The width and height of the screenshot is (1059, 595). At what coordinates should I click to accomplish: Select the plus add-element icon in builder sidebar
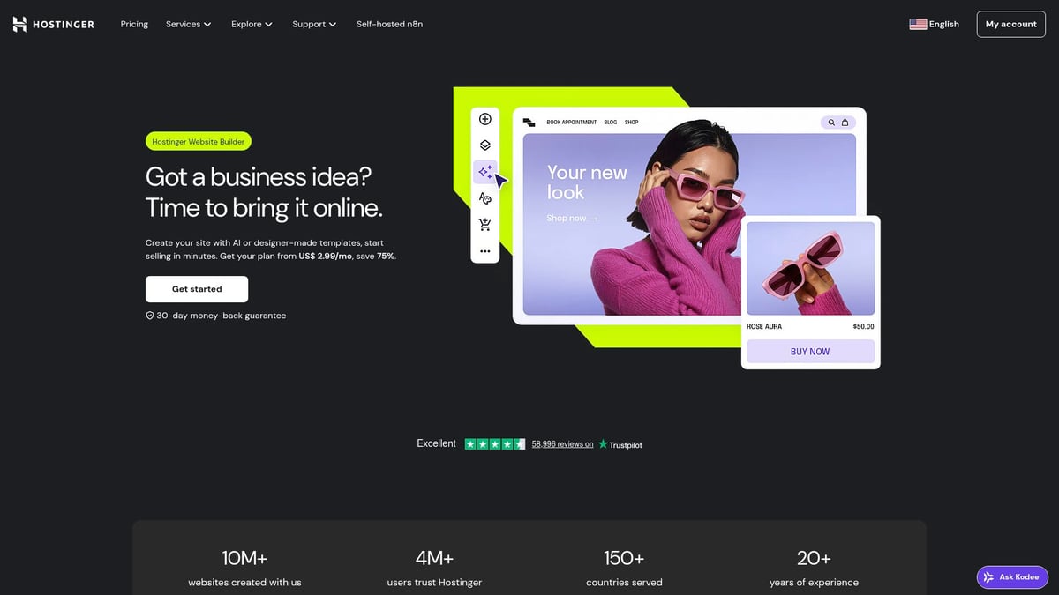point(484,118)
